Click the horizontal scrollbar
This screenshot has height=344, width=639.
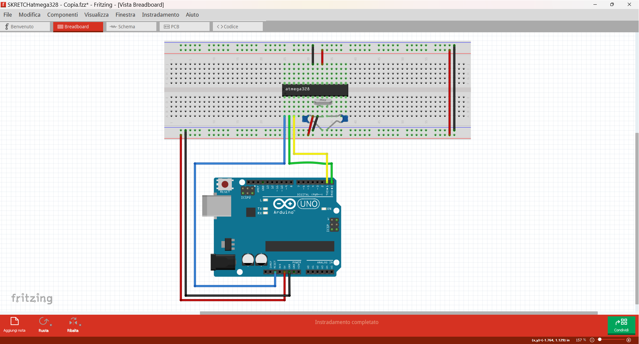click(399, 313)
